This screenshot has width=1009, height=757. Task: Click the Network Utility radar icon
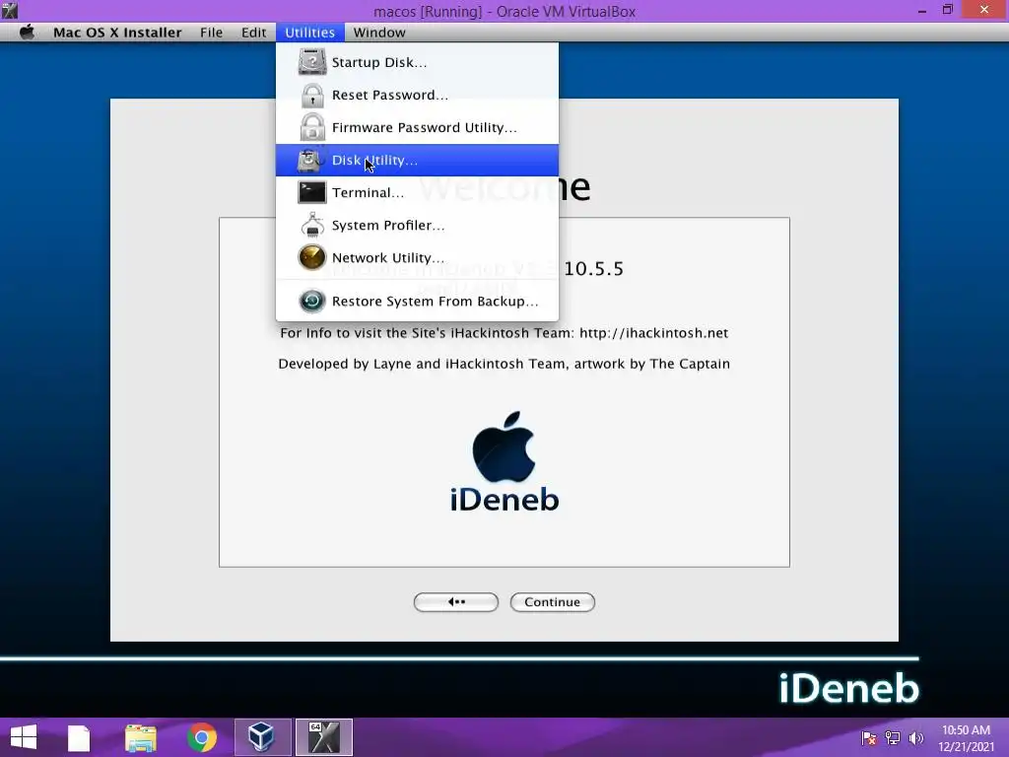[312, 257]
